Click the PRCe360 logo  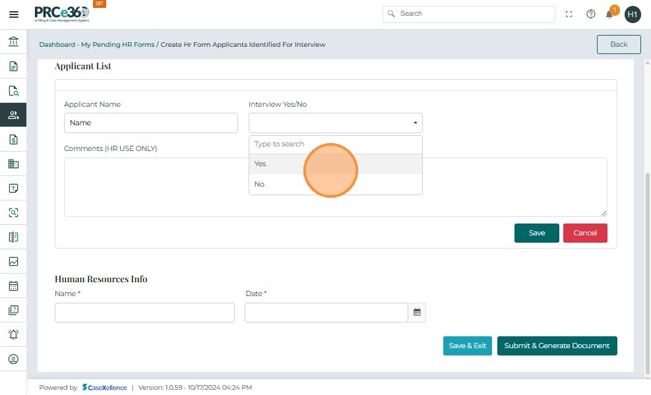(x=62, y=14)
